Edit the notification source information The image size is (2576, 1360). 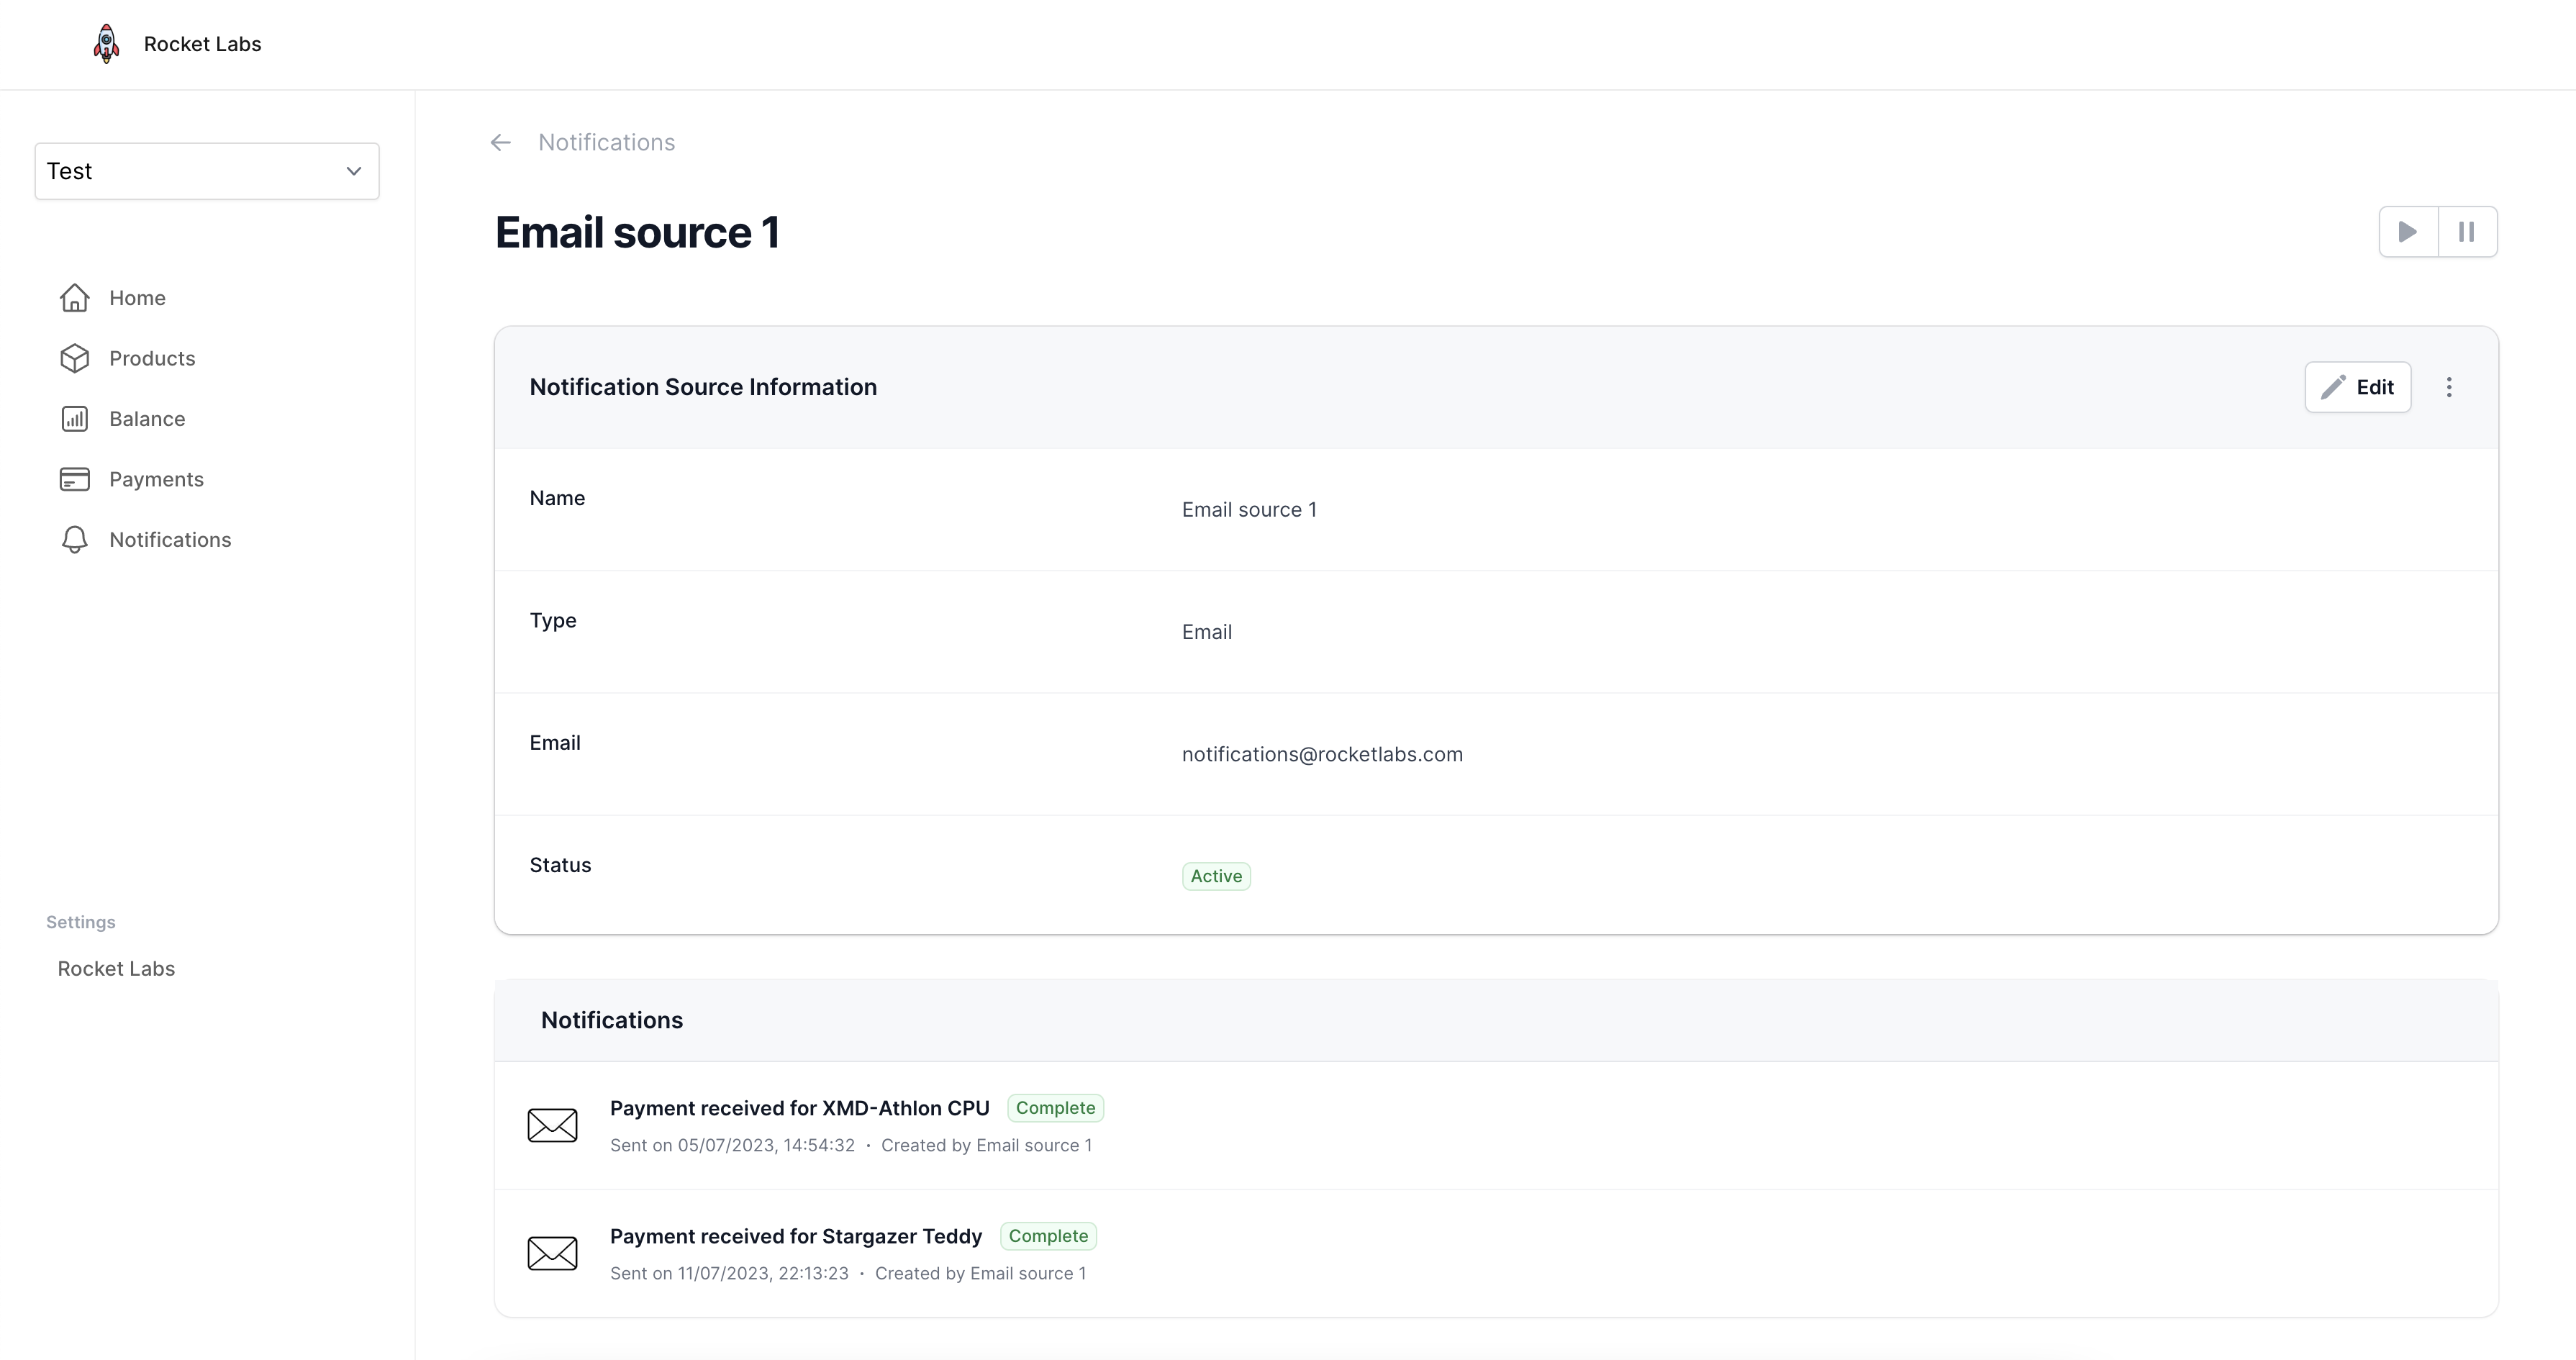coord(2357,387)
